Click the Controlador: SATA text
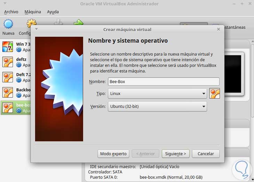The width and height of the screenshot is (254, 182). (105, 172)
